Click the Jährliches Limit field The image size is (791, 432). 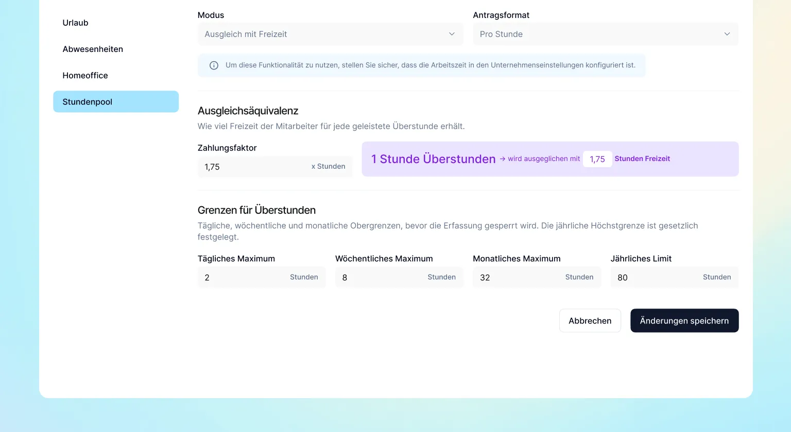[x=675, y=277]
